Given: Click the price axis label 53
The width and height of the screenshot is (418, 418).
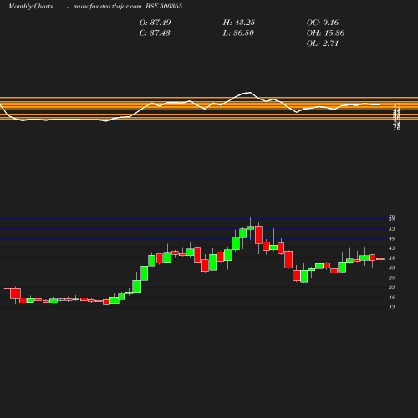Looking at the screenshot, I should coord(392,229).
